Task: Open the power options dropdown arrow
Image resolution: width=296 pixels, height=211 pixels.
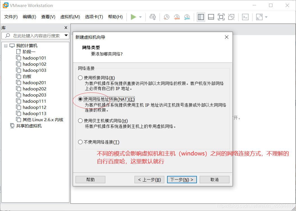Action: pyautogui.click(x=140, y=17)
